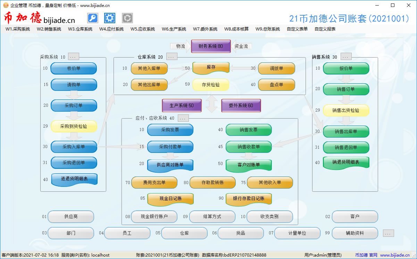Open the W2.销售系统 menu
This screenshot has height=259, width=417.
tap(48, 29)
